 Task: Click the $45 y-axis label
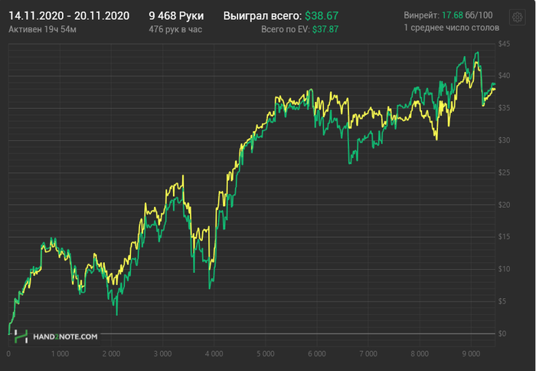coord(504,44)
